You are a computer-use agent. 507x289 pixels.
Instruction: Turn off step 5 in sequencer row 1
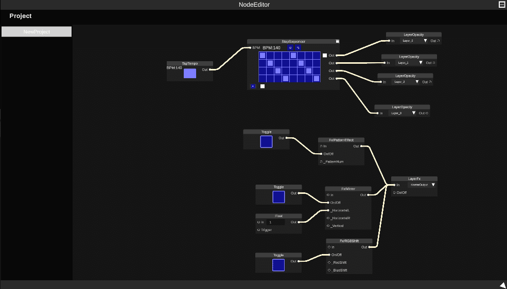[293, 55]
